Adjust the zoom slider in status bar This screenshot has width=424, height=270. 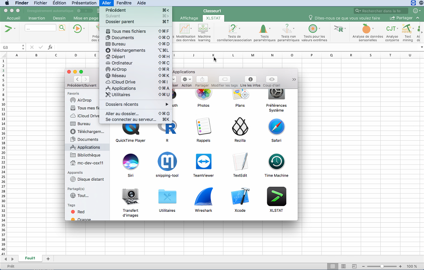pyautogui.click(x=382, y=266)
